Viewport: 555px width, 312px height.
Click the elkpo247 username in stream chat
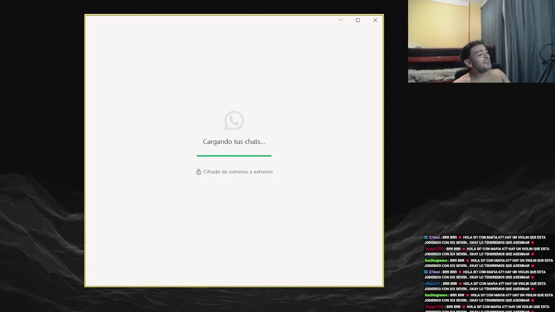[x=432, y=283]
